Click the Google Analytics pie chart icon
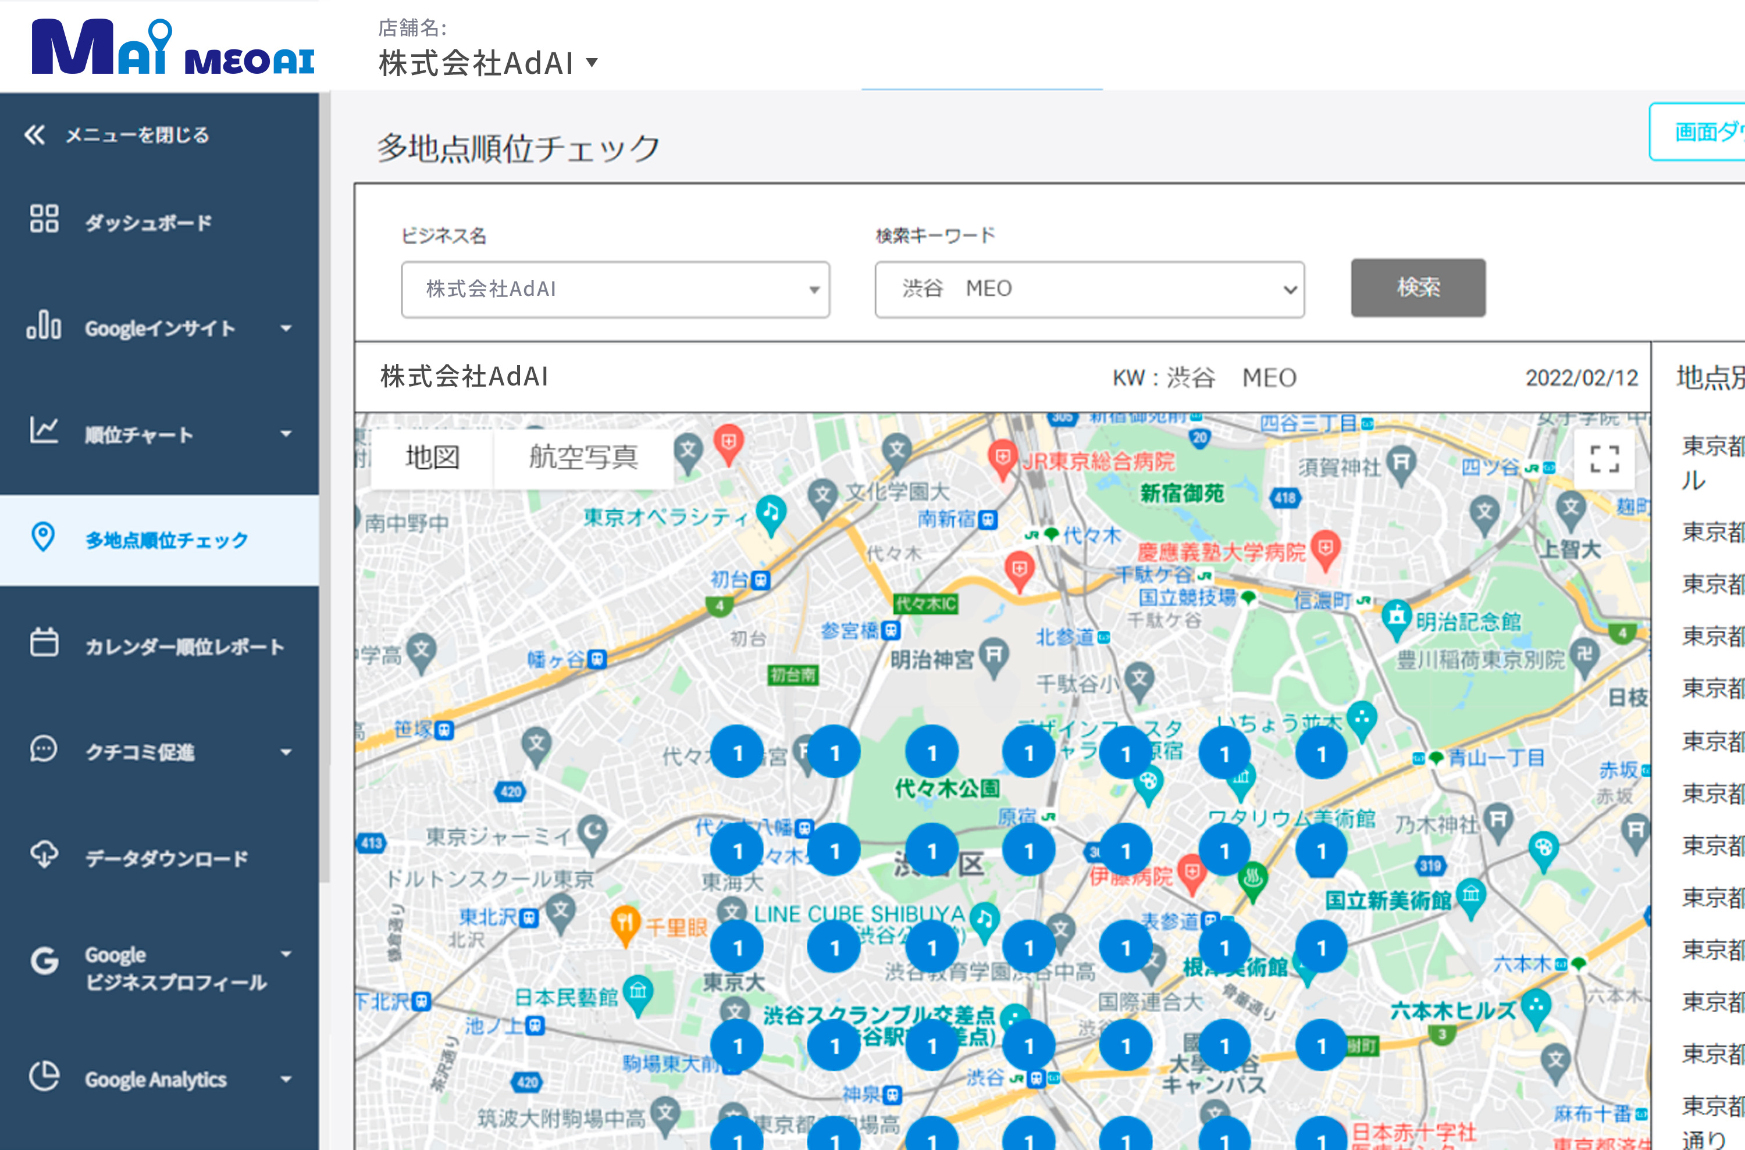Viewport: 1745px width, 1150px height. click(x=44, y=1076)
